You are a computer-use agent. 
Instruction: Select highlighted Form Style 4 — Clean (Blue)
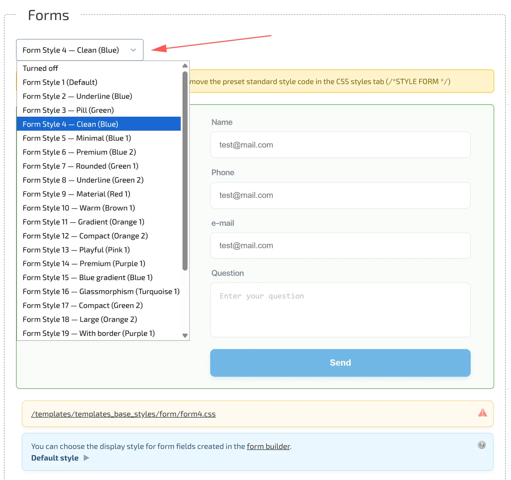click(99, 124)
